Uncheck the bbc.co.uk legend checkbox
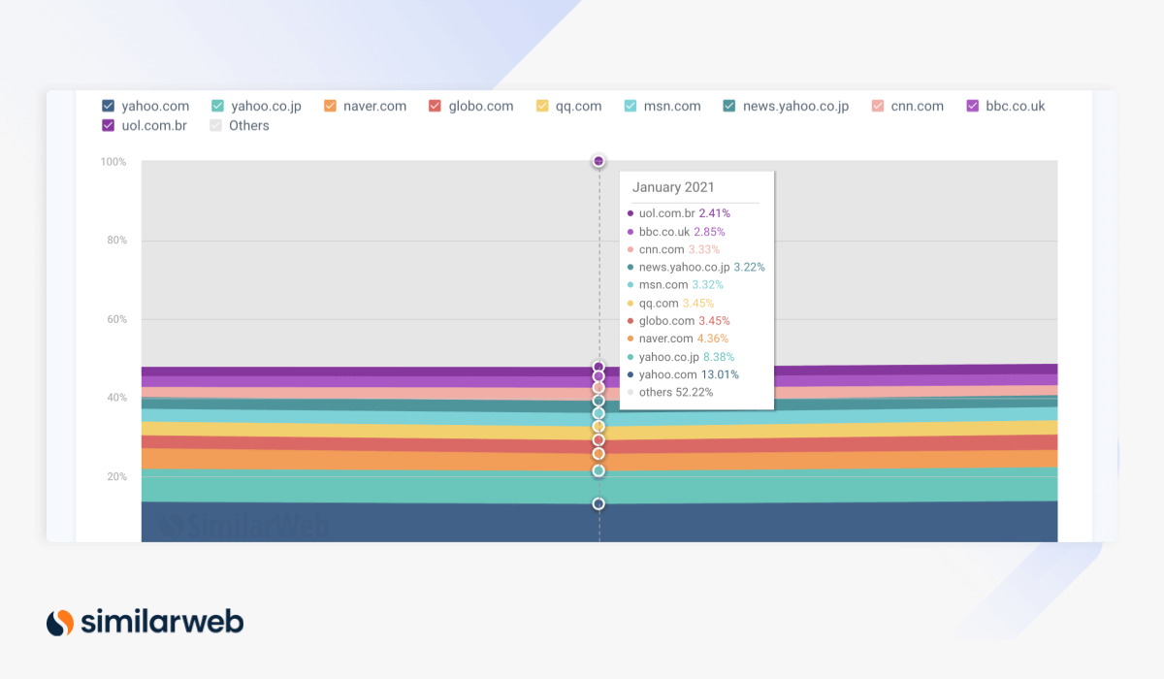The width and height of the screenshot is (1164, 679). pyautogui.click(x=972, y=106)
